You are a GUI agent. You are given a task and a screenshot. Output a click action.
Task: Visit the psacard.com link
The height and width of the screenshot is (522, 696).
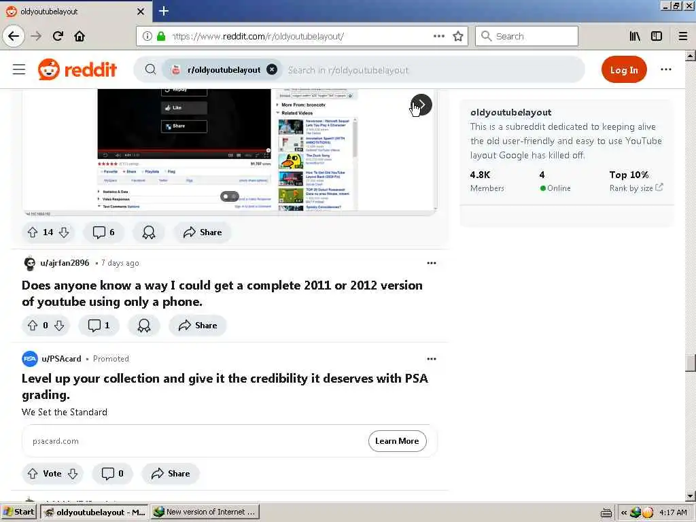pos(56,441)
